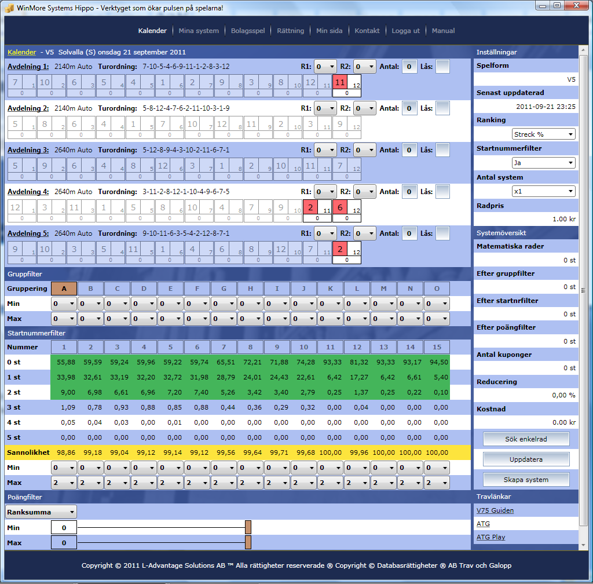
Task: Select Gruppering H button
Action: point(250,289)
